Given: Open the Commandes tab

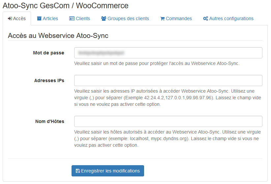Looking at the screenshot, I should coord(176,18).
